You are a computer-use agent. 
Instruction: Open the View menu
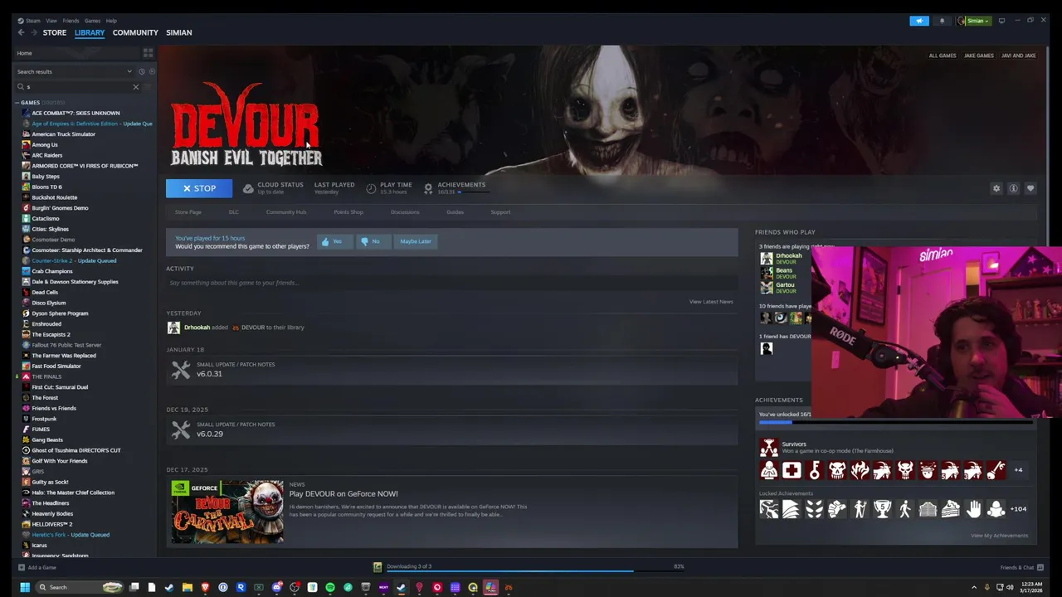click(x=51, y=21)
